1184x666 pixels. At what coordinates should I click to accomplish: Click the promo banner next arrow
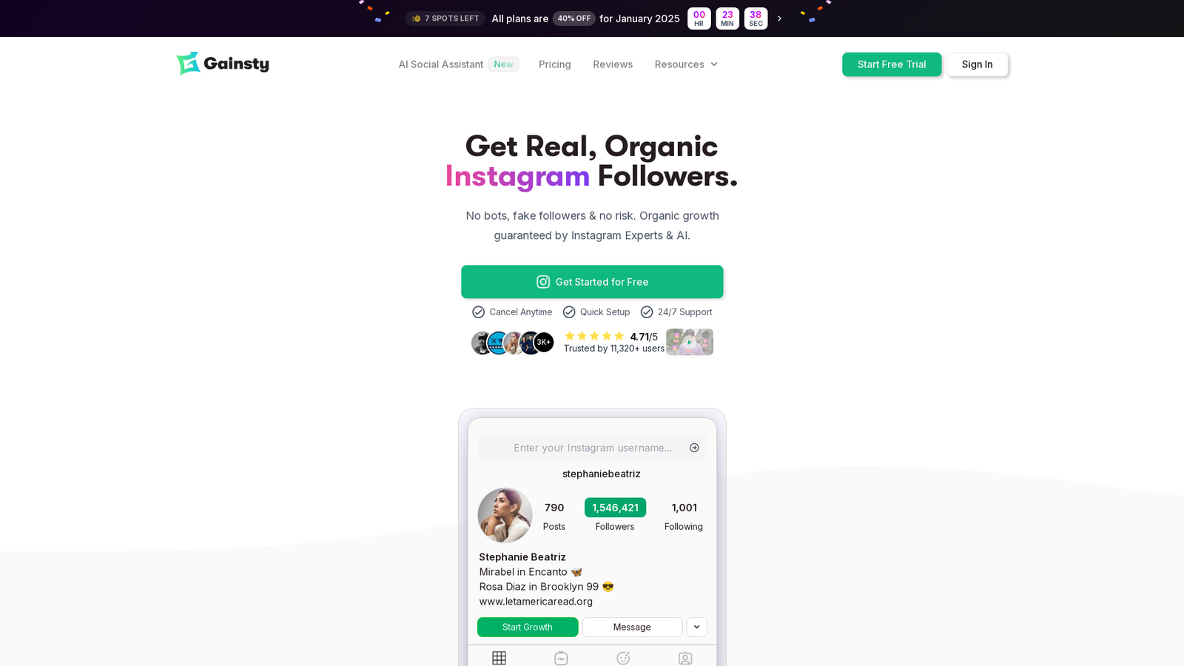point(779,18)
